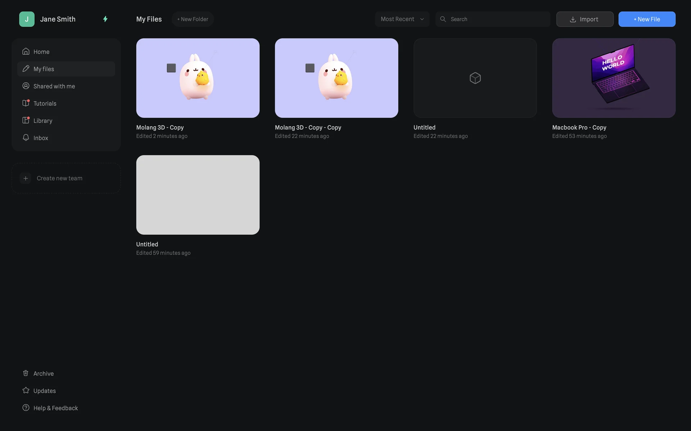Select My files in the sidebar
The width and height of the screenshot is (691, 431).
point(66,69)
